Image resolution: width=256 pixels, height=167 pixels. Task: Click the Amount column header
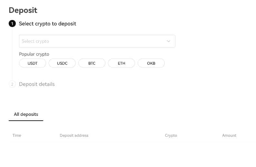229,135
